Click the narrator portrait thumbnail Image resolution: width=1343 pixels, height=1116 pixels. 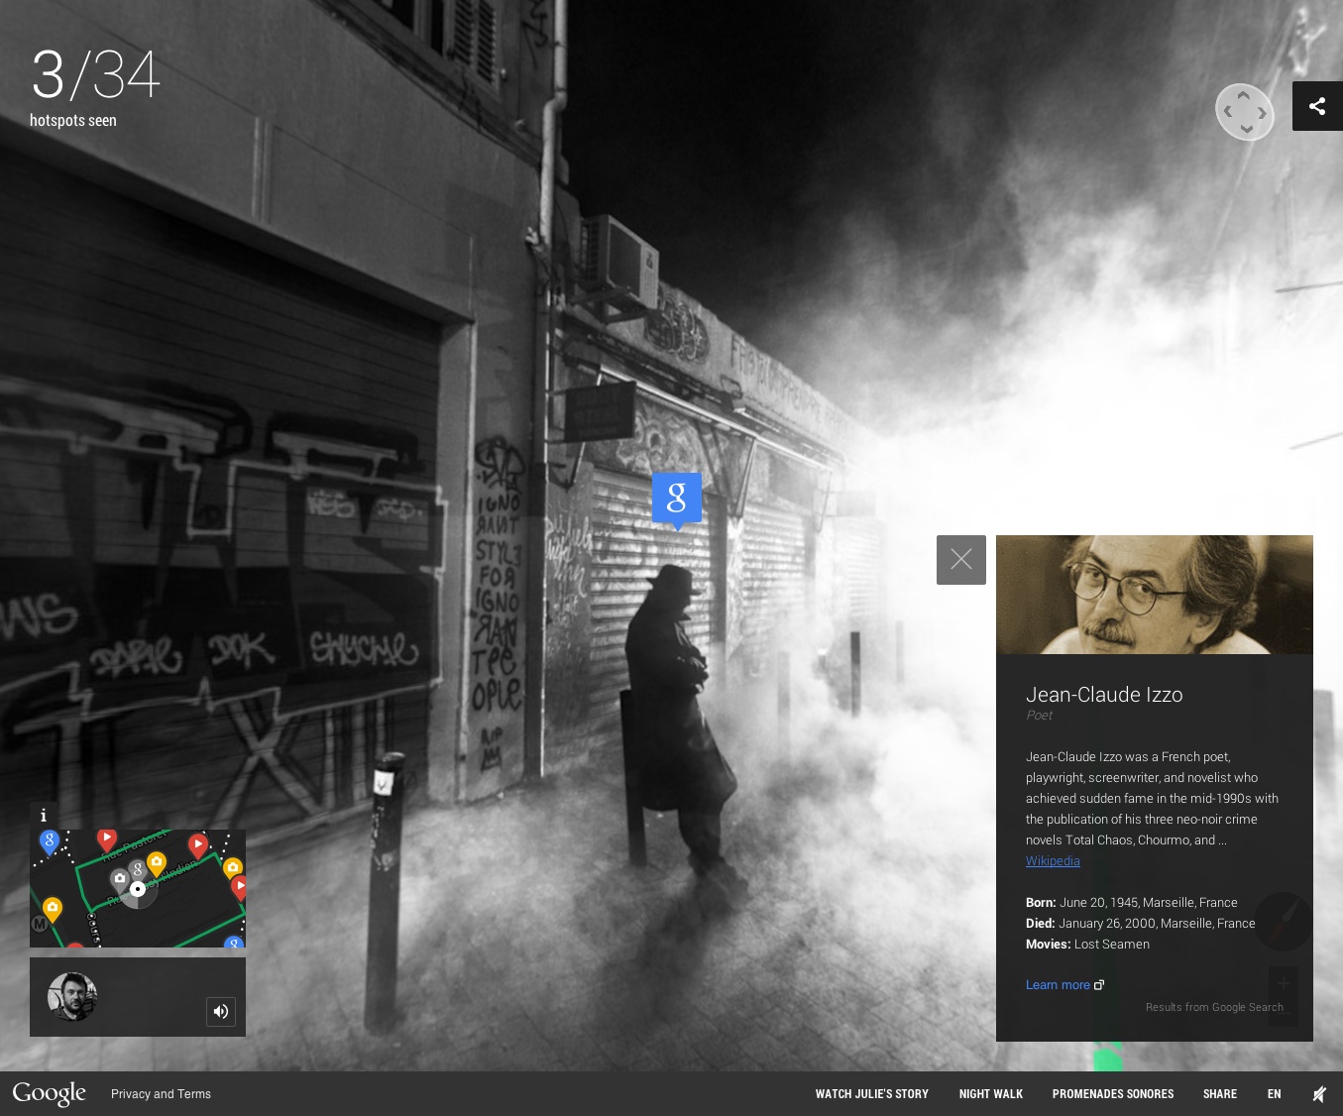click(x=72, y=997)
